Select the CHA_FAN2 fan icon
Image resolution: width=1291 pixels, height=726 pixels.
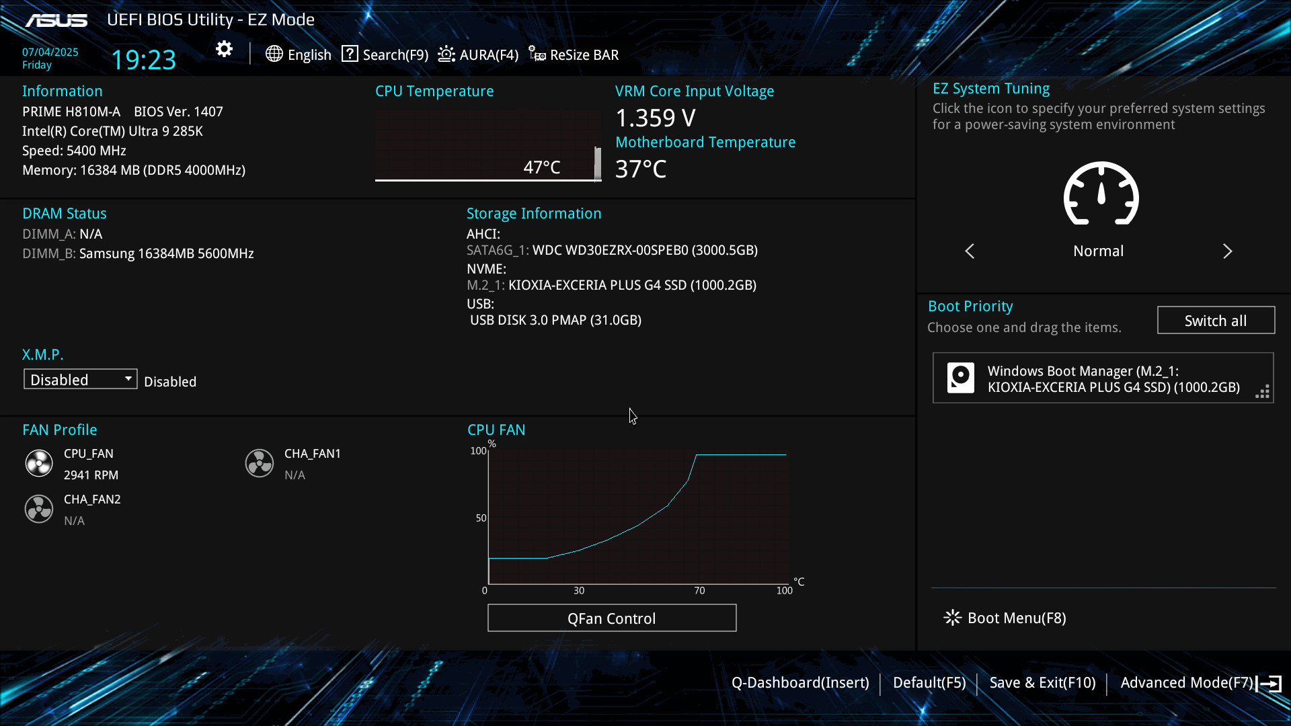[x=39, y=509]
